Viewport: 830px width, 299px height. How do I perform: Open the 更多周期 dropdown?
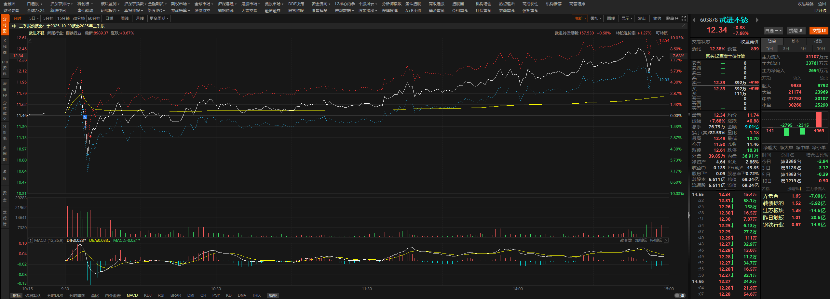[159, 19]
